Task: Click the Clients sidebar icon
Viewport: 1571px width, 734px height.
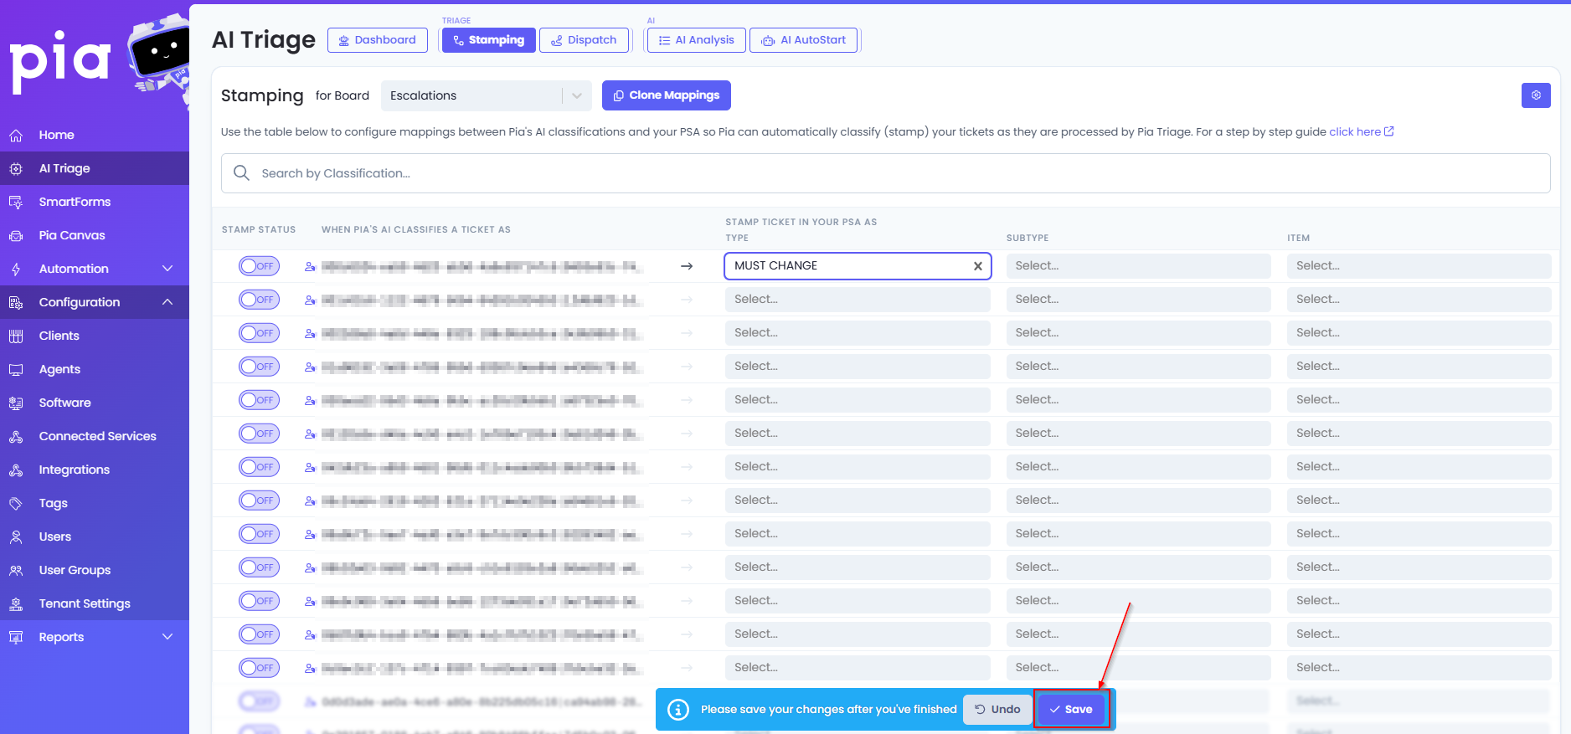Action: pyautogui.click(x=16, y=336)
